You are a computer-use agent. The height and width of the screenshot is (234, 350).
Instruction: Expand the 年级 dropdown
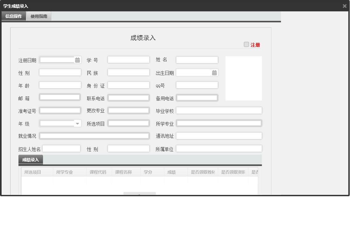pyautogui.click(x=77, y=124)
